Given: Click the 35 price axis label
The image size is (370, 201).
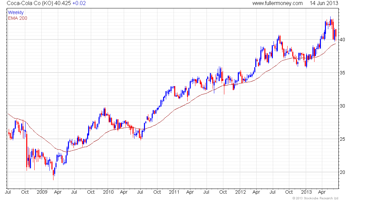Looking at the screenshot, I should (342, 73).
